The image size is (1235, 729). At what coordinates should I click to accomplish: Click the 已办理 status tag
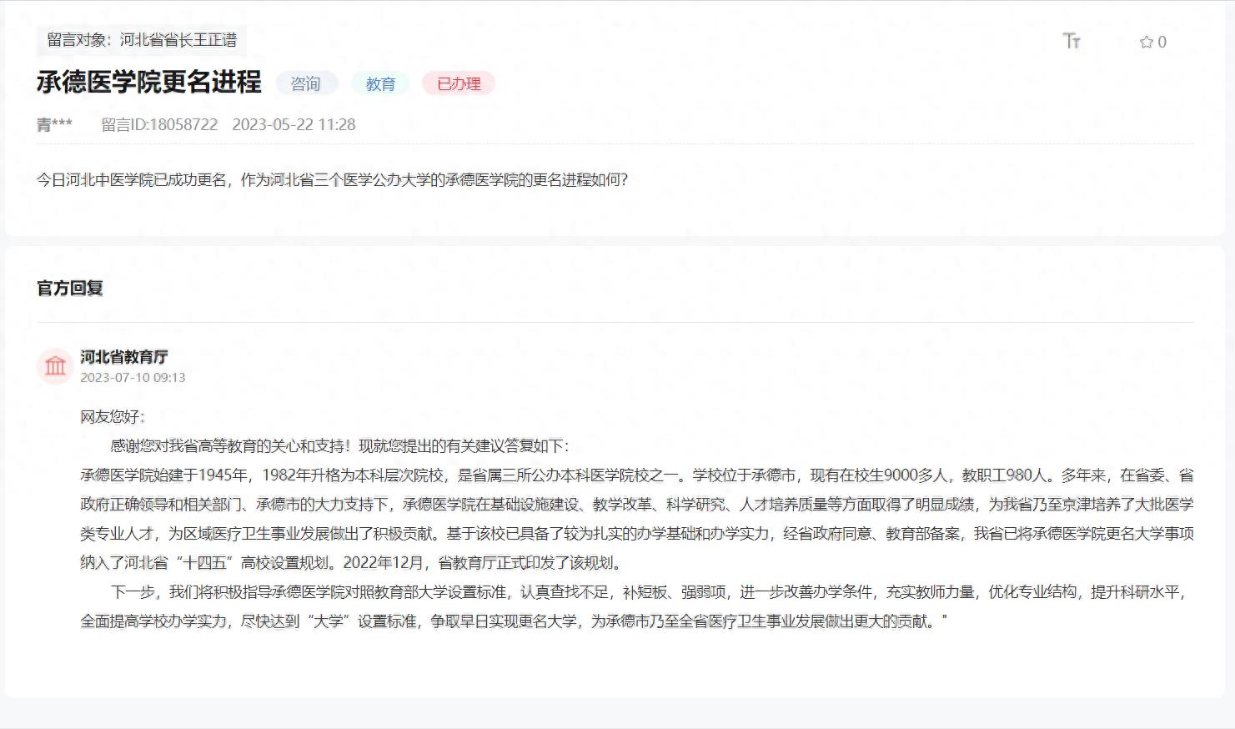click(x=459, y=83)
